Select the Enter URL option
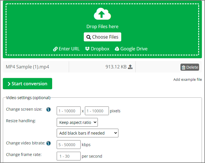Image resolution: width=205 pixels, height=163 pixels. point(66,49)
